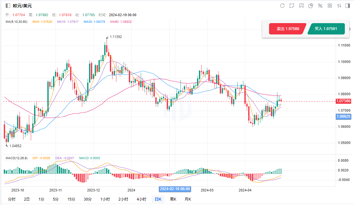Click the up-down arrows sort icon

pyautogui.click(x=339, y=6)
